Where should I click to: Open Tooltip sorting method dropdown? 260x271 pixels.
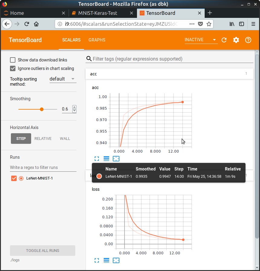coord(63,79)
